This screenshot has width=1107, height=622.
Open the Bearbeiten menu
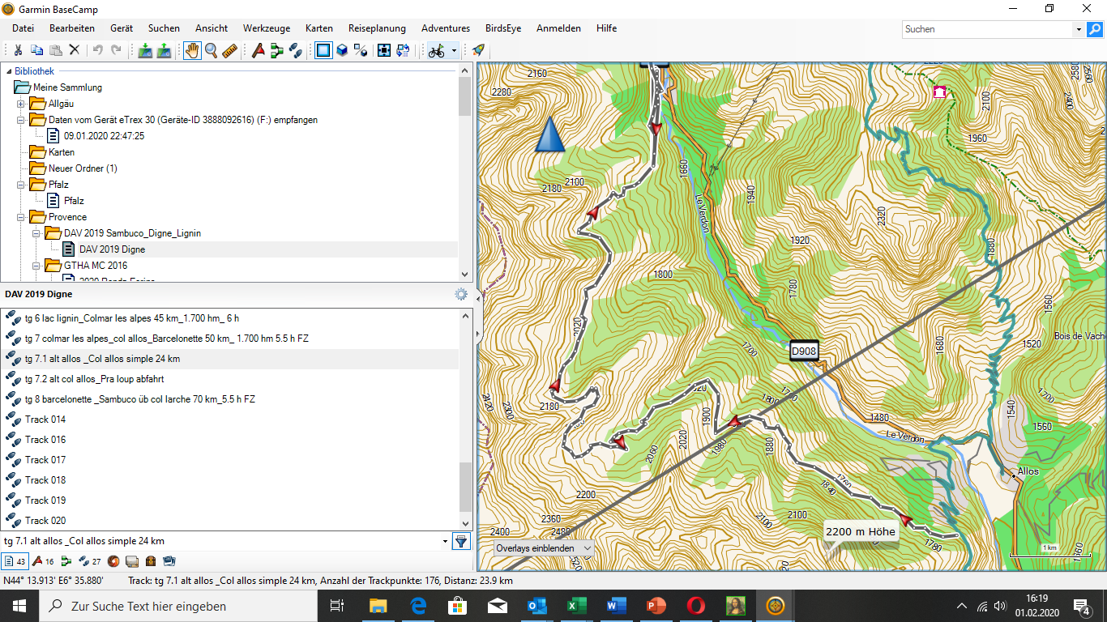(x=72, y=28)
